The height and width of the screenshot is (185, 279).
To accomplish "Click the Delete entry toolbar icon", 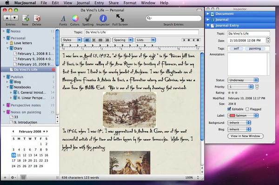I will (x=37, y=18).
